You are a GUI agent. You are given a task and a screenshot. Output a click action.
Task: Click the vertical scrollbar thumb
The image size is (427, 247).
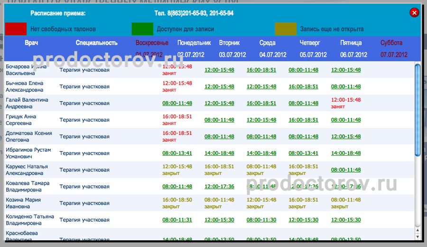(418, 109)
